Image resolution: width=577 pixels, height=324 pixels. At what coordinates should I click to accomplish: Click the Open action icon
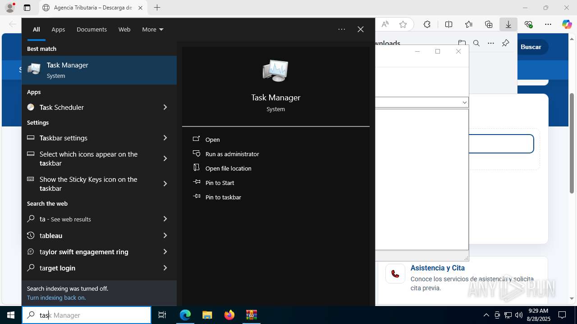196,139
